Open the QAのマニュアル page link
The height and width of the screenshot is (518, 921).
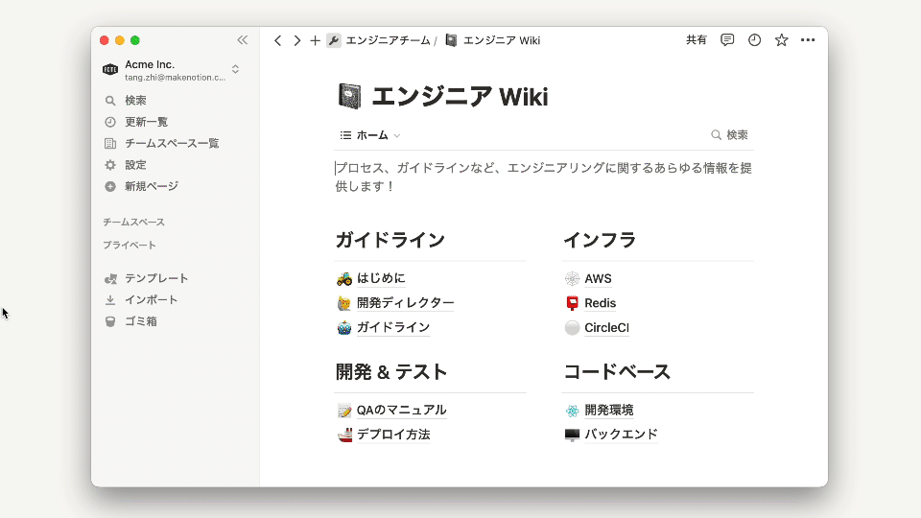click(x=402, y=410)
